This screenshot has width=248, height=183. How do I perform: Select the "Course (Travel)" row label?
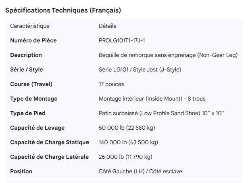coord(31,84)
